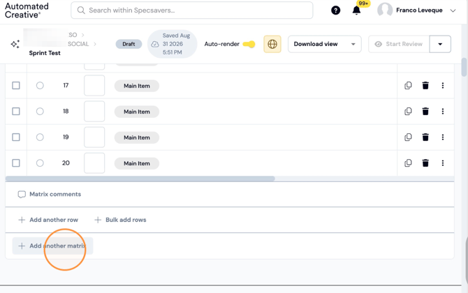The image size is (468, 293).
Task: Open more options for row 17
Action: coord(443,86)
